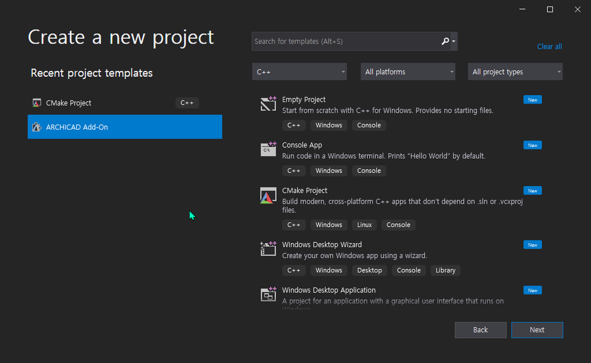This screenshot has width=591, height=363.
Task: Click the recent CMake Project icon
Action: point(37,103)
